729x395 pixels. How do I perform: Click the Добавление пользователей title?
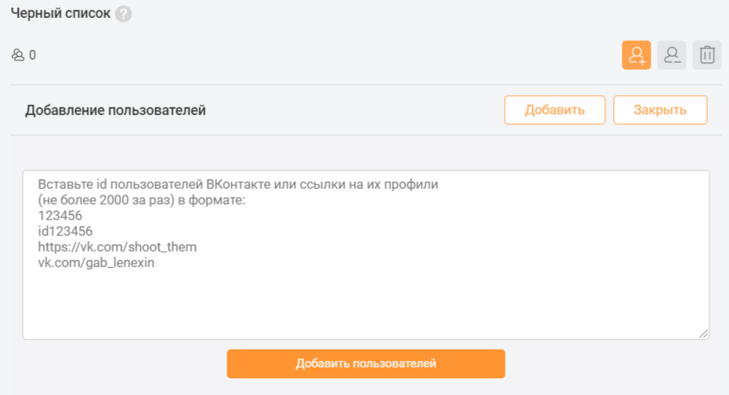115,111
